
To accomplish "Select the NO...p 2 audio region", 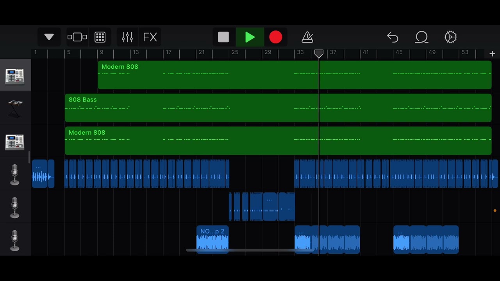I will [x=212, y=239].
